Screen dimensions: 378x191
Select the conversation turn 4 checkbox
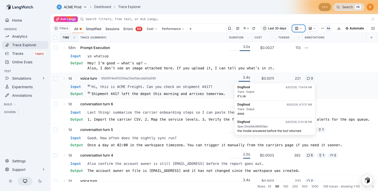[56, 155]
